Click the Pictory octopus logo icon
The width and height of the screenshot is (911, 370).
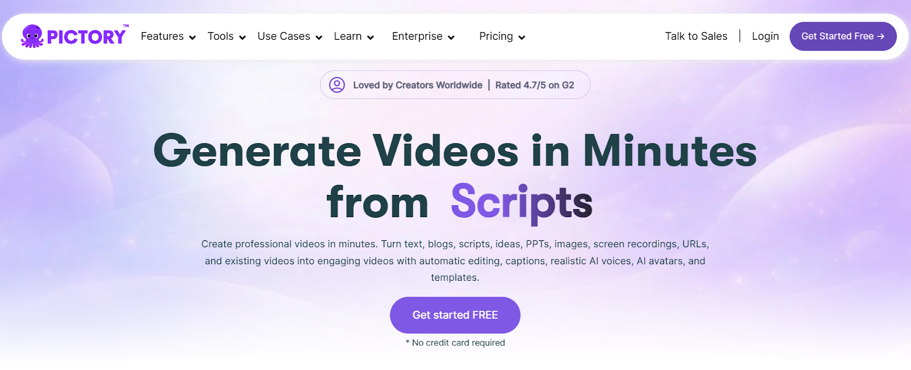click(x=32, y=36)
